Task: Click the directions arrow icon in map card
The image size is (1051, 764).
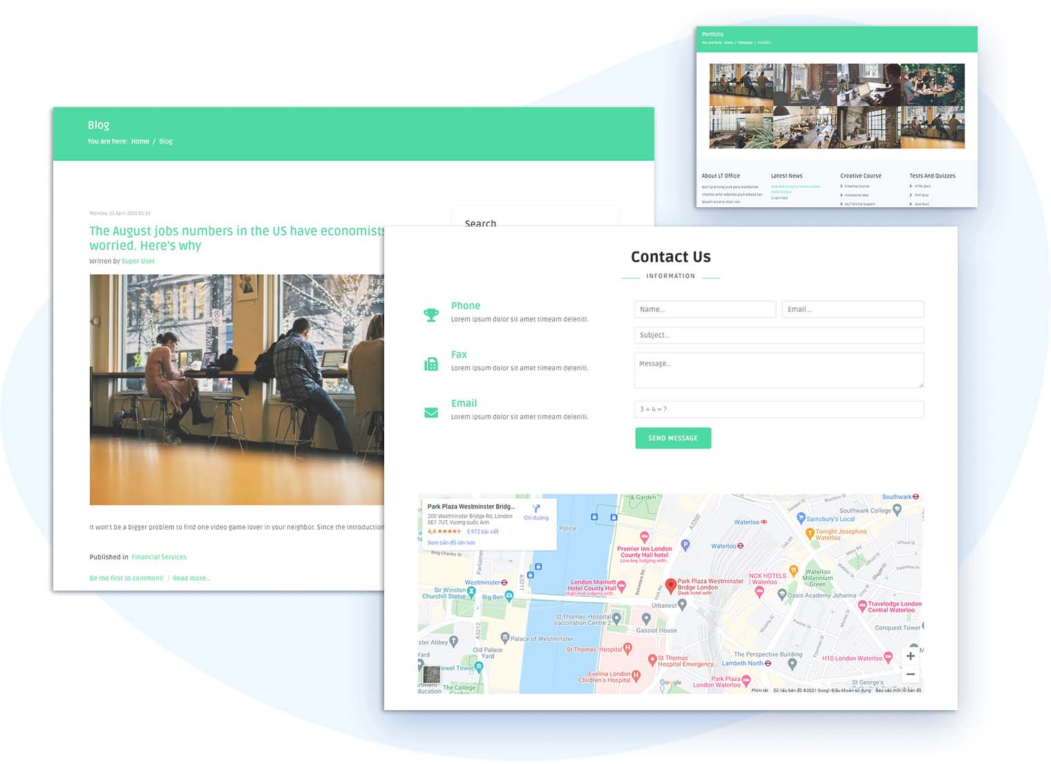Action: click(x=536, y=508)
